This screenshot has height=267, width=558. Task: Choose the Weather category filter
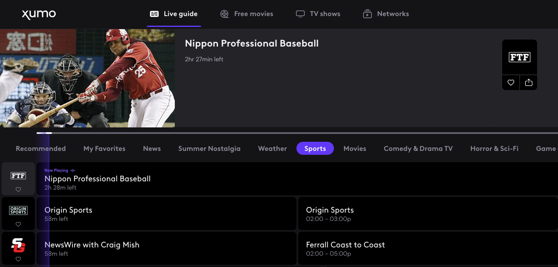click(272, 149)
